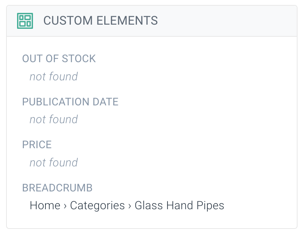Expand the OUT OF STOCK section
The width and height of the screenshot is (304, 235).
[59, 59]
